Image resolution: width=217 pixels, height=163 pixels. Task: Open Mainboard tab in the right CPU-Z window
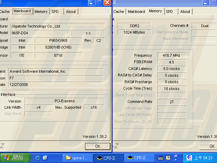point(136,12)
